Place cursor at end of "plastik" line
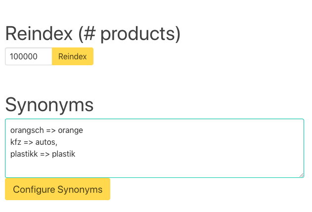Screen dimensions: 312x212 [76, 154]
